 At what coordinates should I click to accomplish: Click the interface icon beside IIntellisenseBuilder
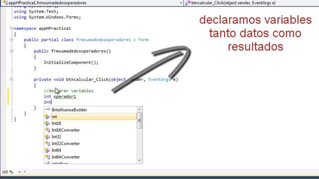[x=47, y=109]
